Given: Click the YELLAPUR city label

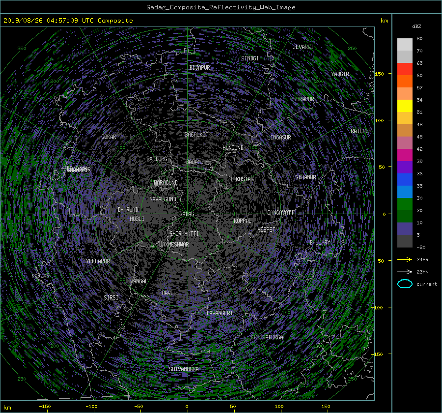Looking at the screenshot, I should point(98,261).
